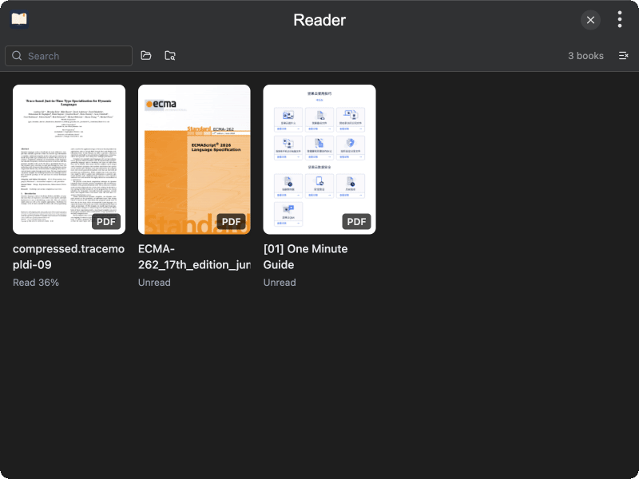This screenshot has width=639, height=479.
Task: Click PDF badge on tracemonkey cover
Action: [106, 222]
